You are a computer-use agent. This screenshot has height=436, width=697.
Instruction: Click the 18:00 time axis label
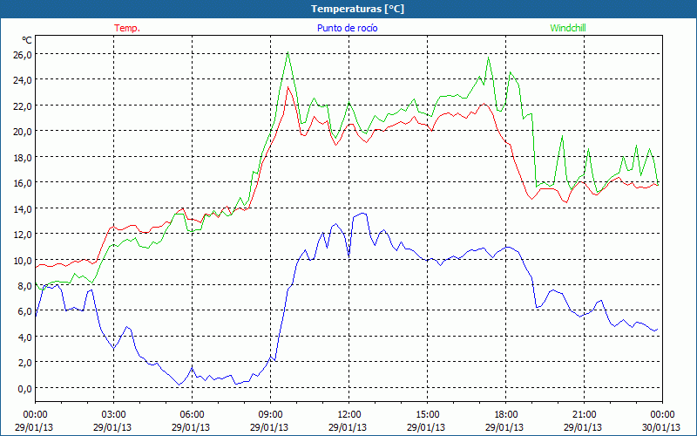[506, 415]
